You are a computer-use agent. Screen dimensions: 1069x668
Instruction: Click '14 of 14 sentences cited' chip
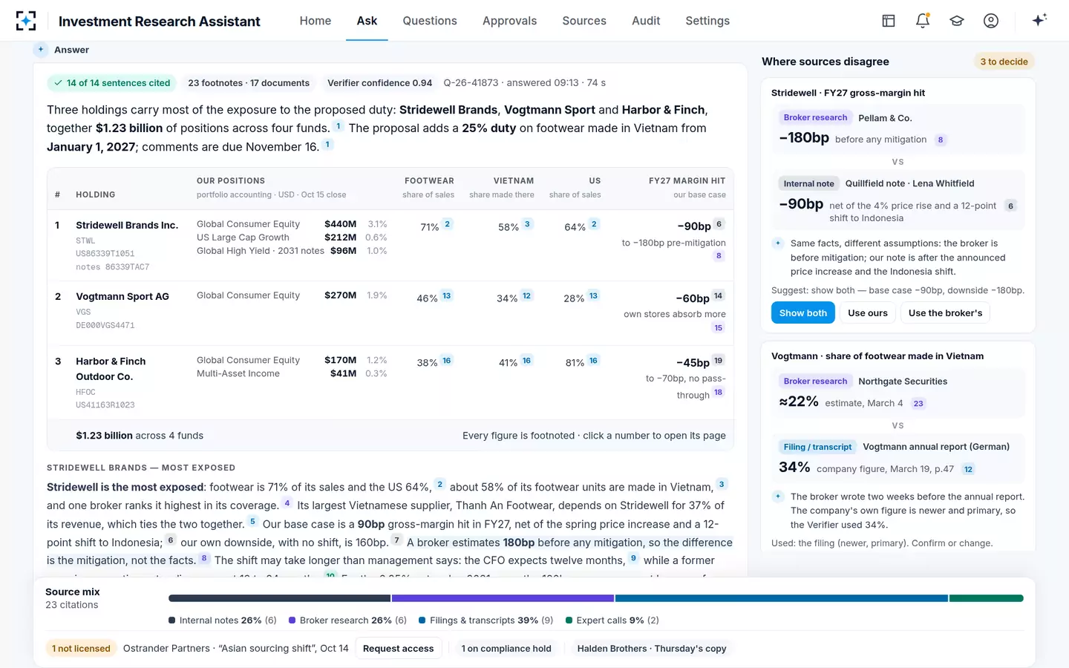112,83
